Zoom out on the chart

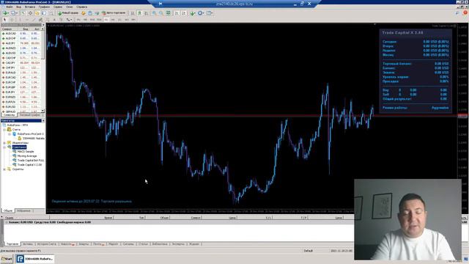point(161,13)
